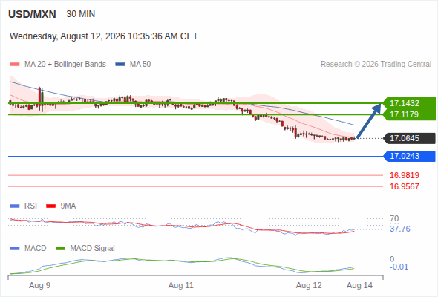This screenshot has height=297, width=438.
Task: Click the RSI value 37.76 readout
Action: (400, 229)
